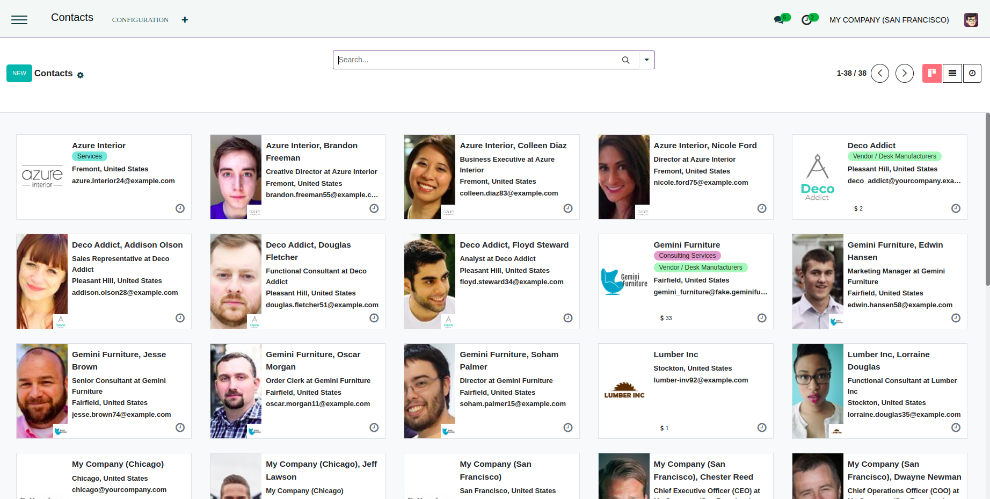Viewport: 990px width, 499px height.
Task: Click activity clock on Douglas Fletcher card
Action: 374,318
